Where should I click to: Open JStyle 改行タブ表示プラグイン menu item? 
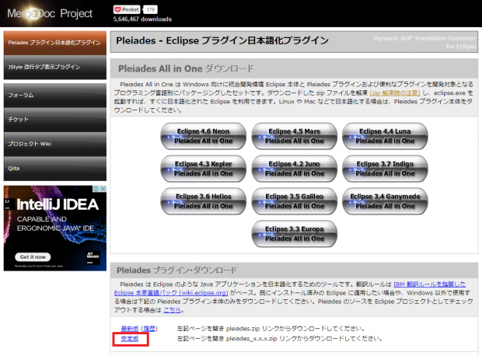point(55,67)
